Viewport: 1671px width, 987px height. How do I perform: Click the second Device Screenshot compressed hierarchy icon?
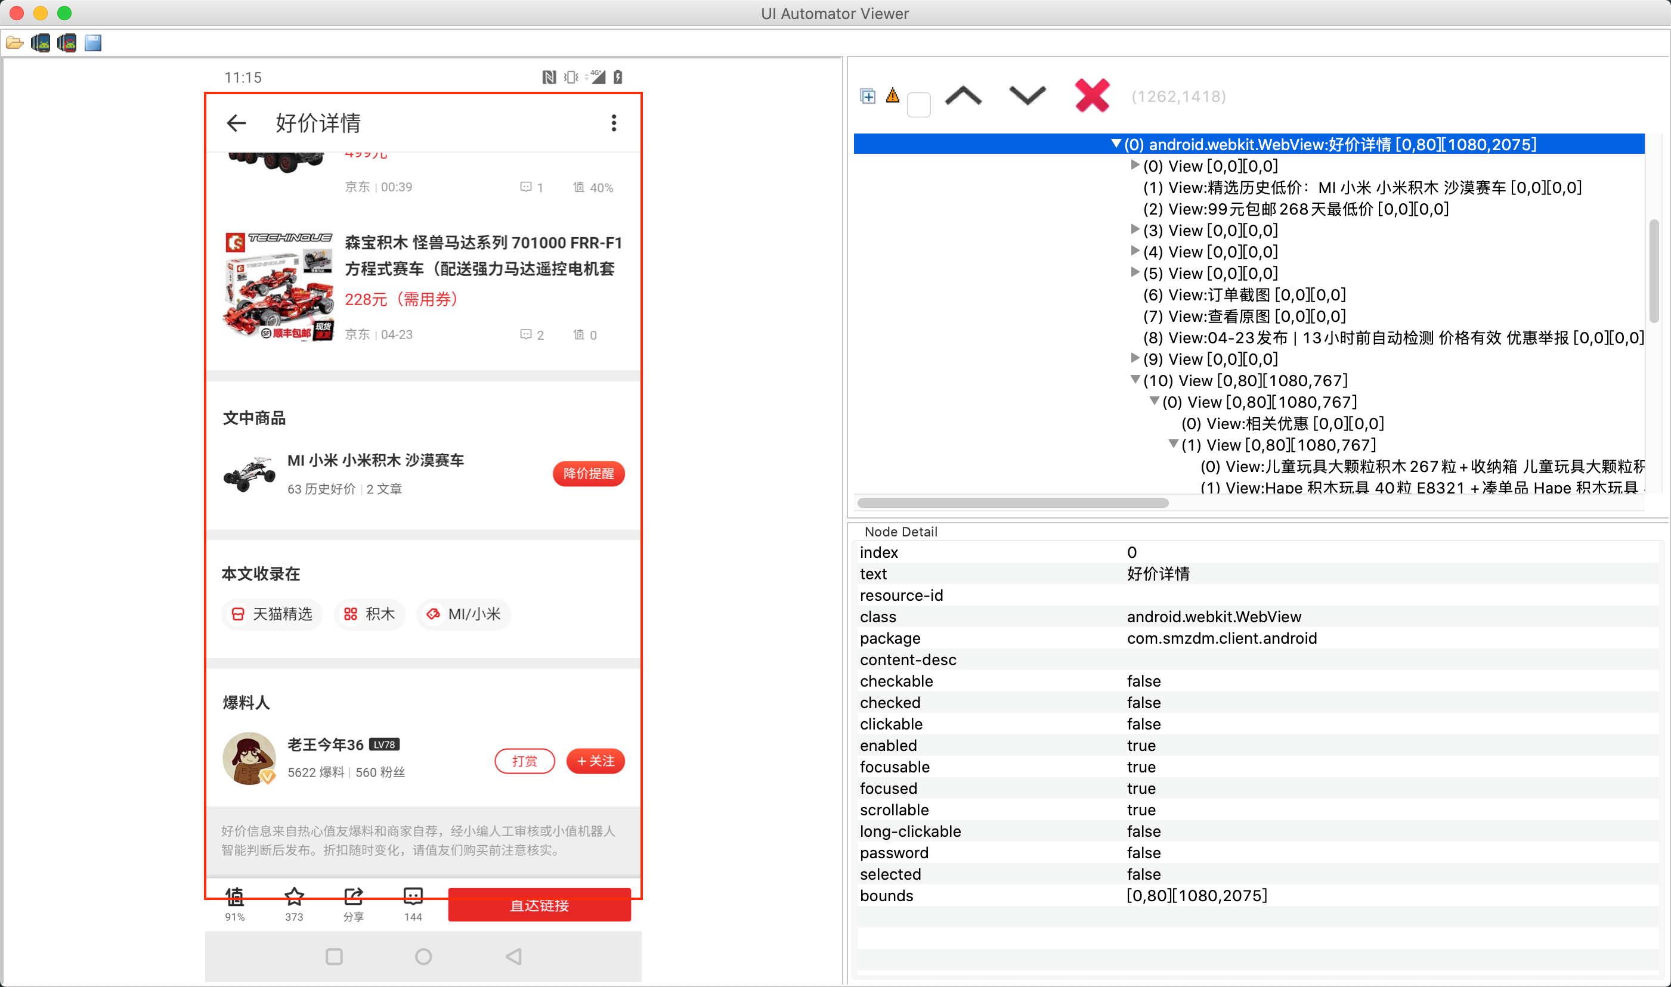click(67, 44)
